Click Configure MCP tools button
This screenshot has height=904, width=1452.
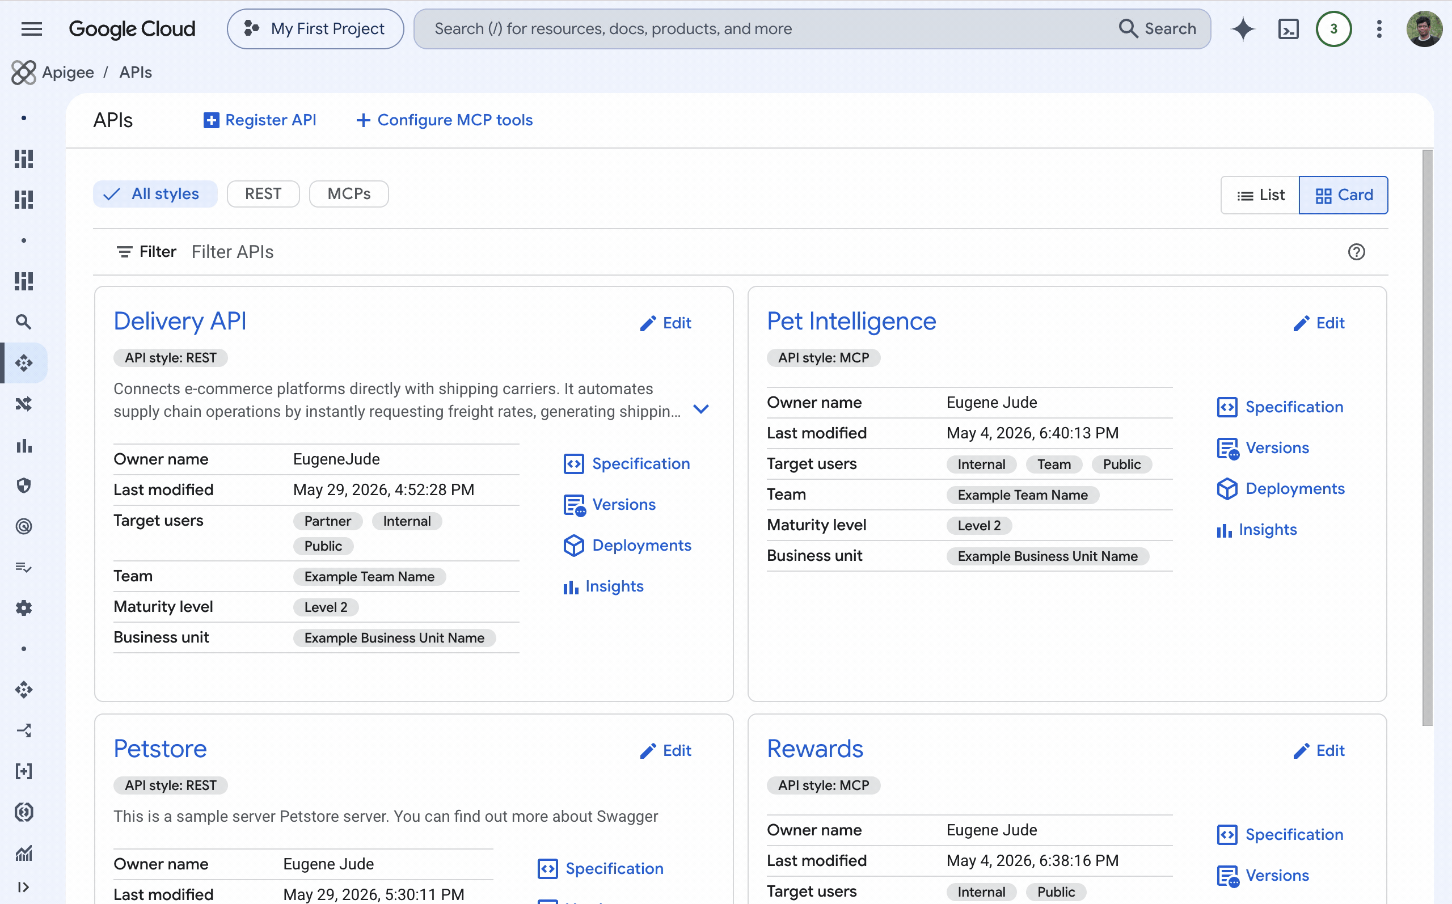pos(444,120)
